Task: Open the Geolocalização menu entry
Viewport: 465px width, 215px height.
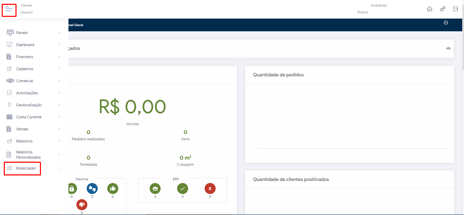Action: [x=29, y=105]
